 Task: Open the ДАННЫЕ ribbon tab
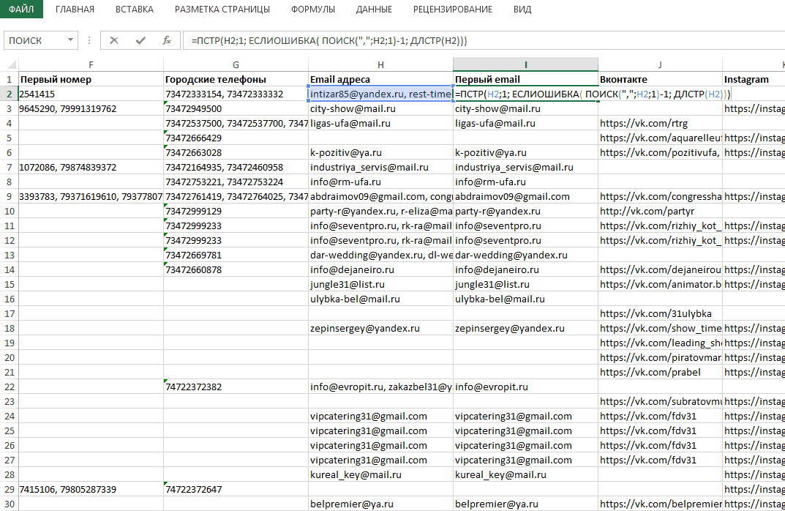(374, 9)
